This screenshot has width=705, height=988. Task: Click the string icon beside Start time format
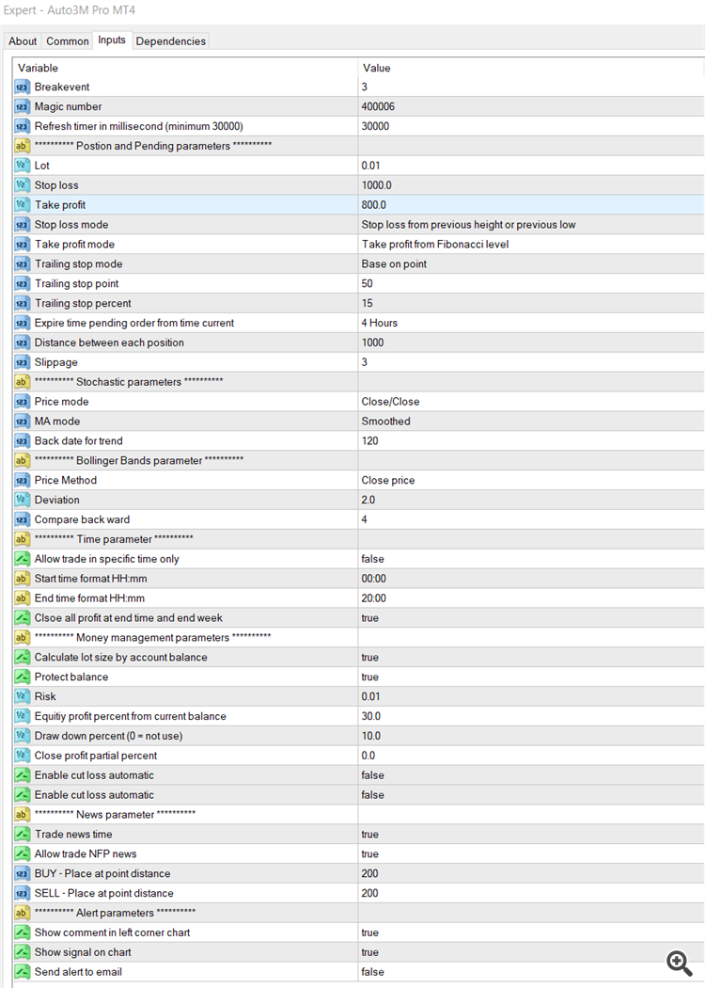pyautogui.click(x=22, y=579)
